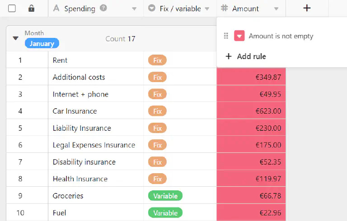Select the €623.00 amount cell
The height and width of the screenshot is (221, 347).
tap(251, 111)
